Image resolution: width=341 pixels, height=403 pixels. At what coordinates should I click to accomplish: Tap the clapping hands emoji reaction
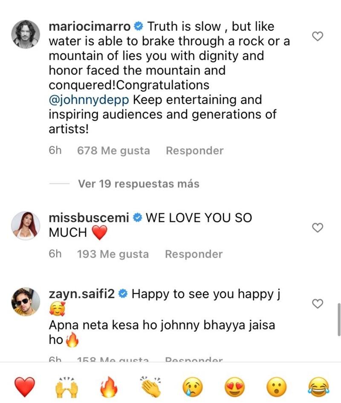(149, 387)
